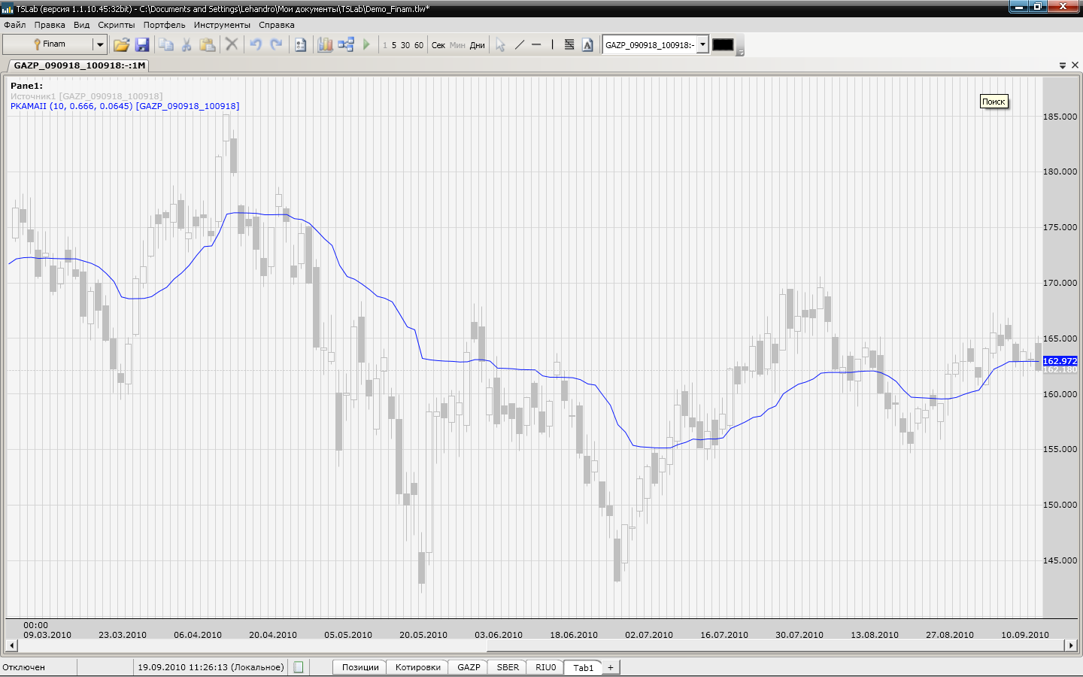Select the GAZP_090918_100918:-:1M document tab
This screenshot has height=677, width=1083.
tap(79, 65)
